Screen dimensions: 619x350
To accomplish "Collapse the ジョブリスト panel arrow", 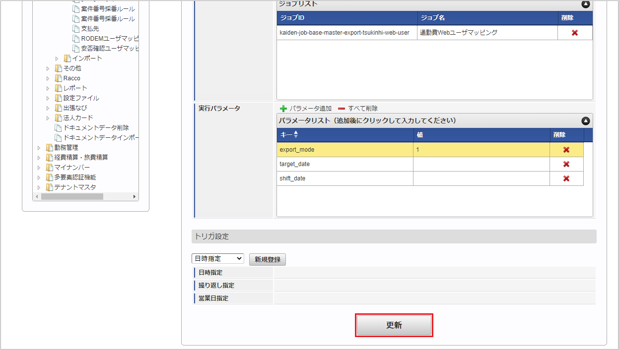I will pos(586,4).
